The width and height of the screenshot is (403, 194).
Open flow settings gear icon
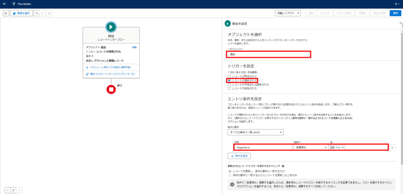pos(50,13)
